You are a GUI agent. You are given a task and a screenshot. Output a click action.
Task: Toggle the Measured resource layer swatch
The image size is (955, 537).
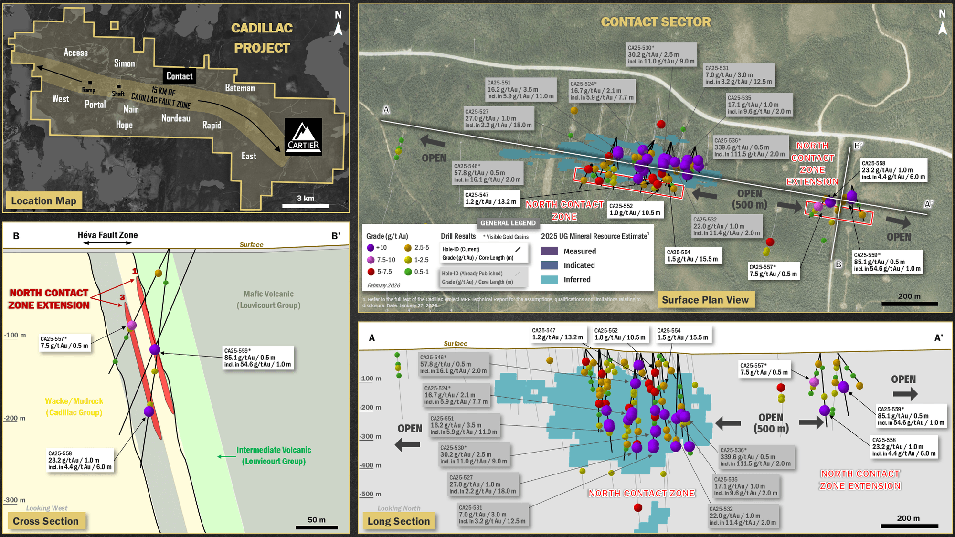pos(549,251)
